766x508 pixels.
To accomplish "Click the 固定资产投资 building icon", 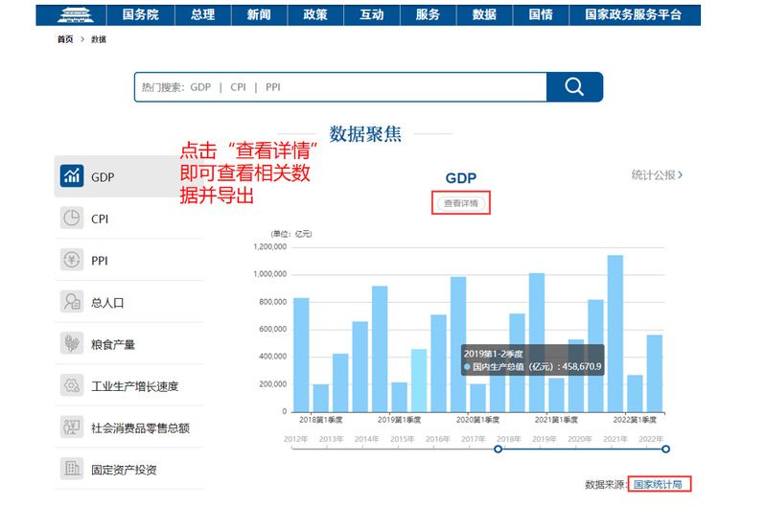I will click(72, 469).
